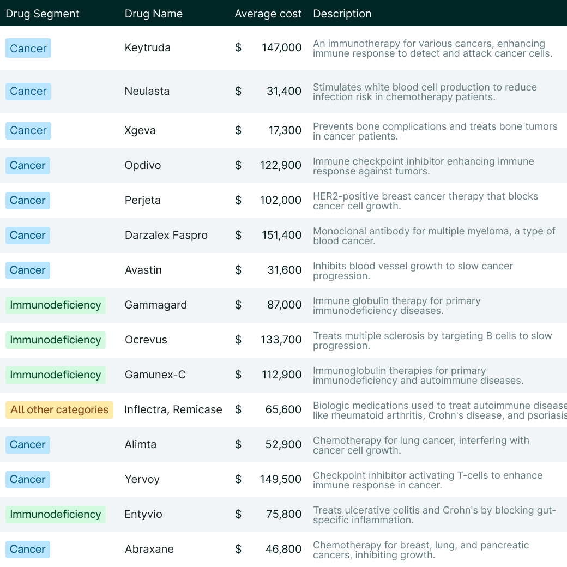Click the Cancer tag in Perjeta row
Image resolution: width=567 pixels, height=567 pixels.
(x=28, y=200)
